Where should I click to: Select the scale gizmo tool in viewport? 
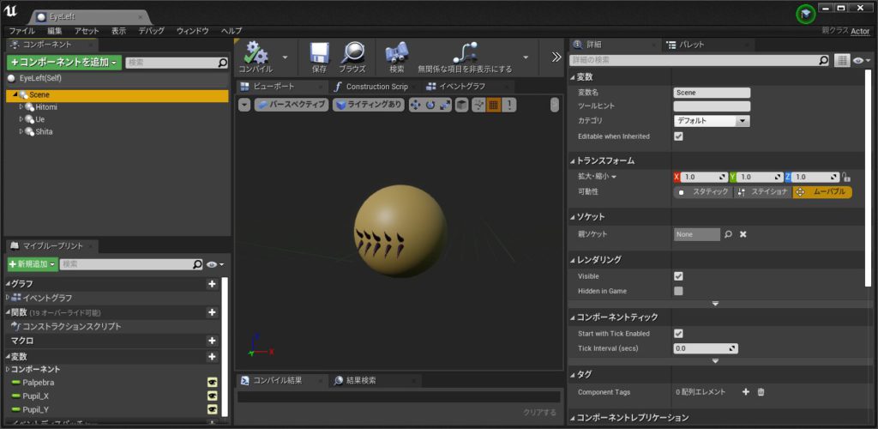pyautogui.click(x=445, y=105)
